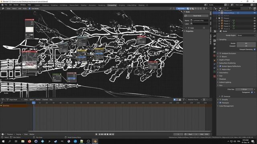Open the Active Tool properties tab icon
The image size is (257, 144).
(x=214, y=36)
